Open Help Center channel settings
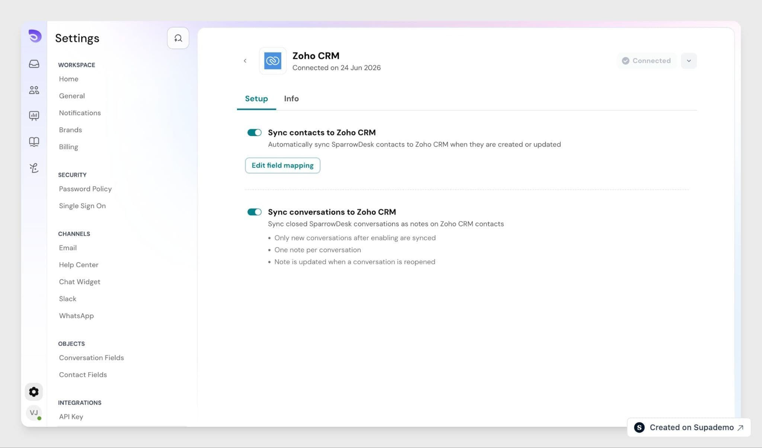 coord(79,265)
